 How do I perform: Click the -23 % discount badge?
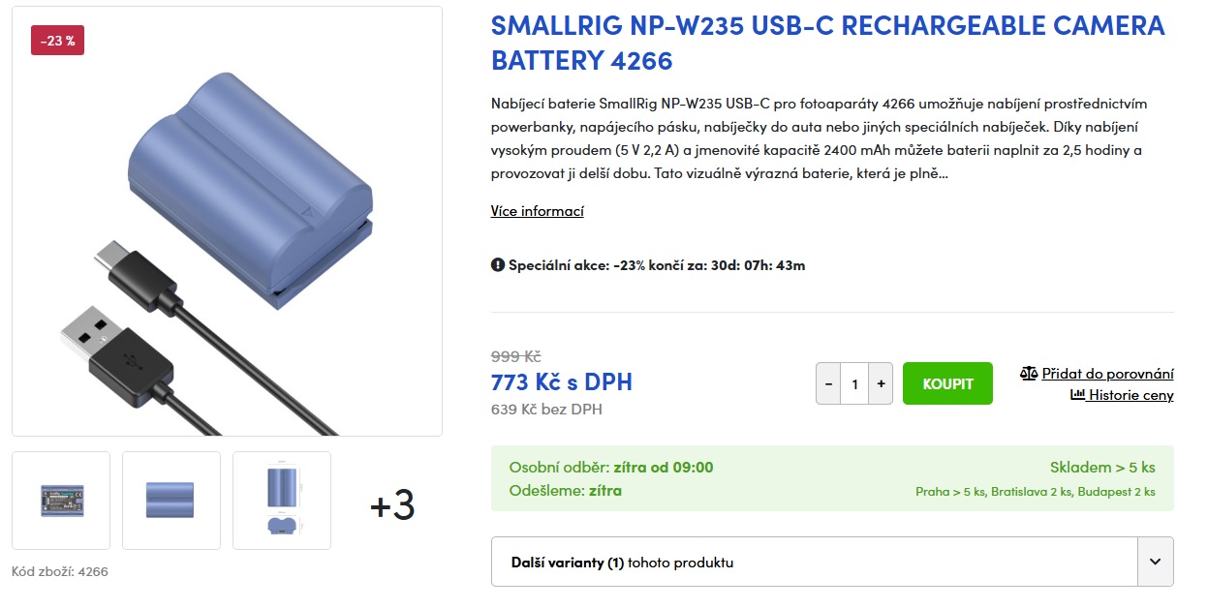click(57, 41)
